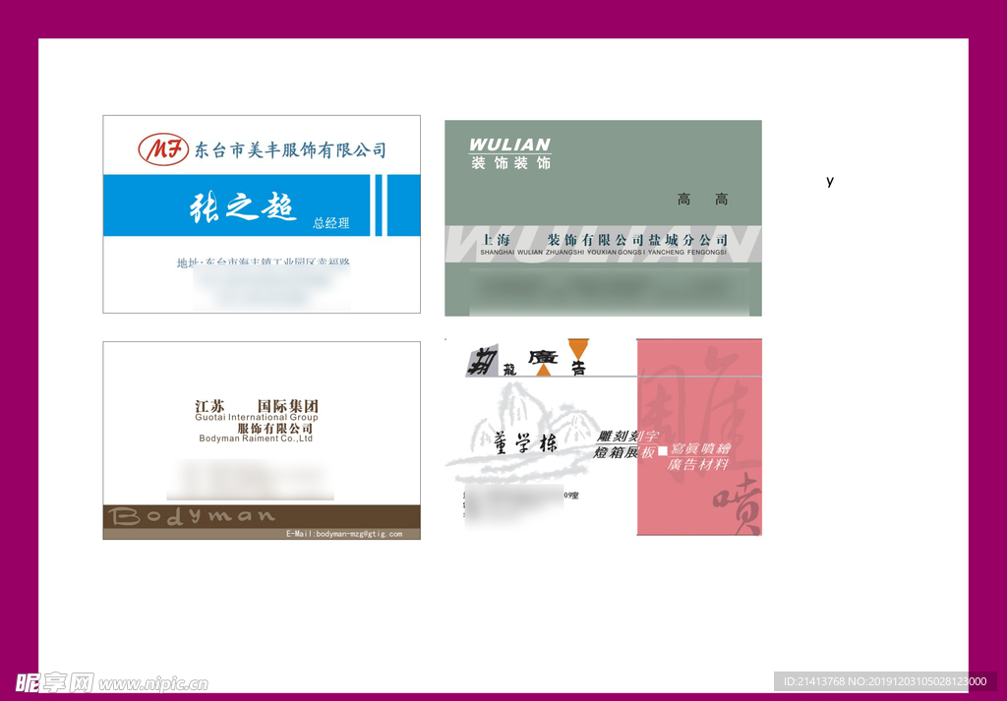Click the 雕刻刻字 service text

(x=627, y=436)
